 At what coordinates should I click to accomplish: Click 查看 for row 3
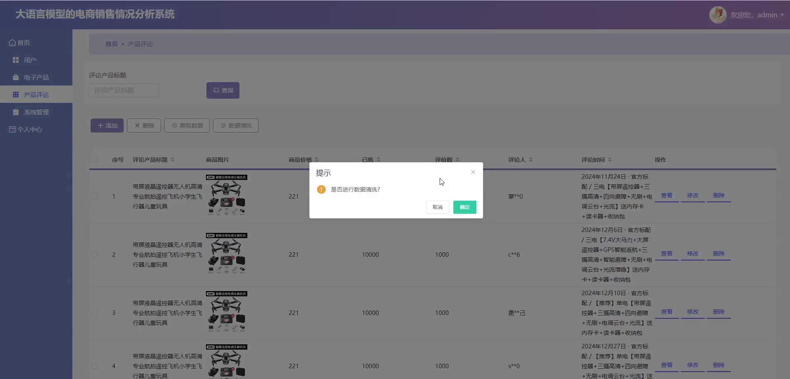click(x=667, y=312)
